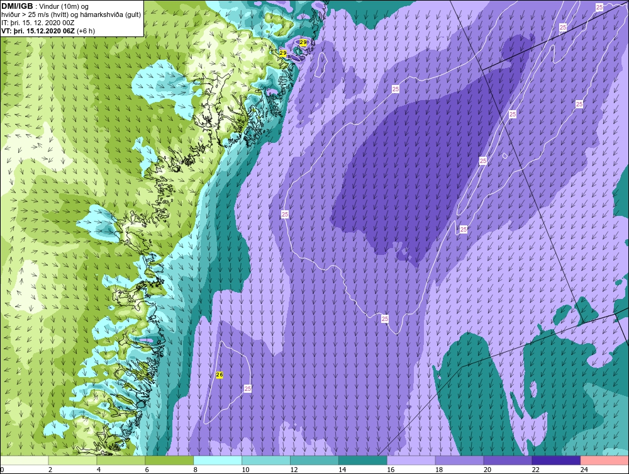Image resolution: width=629 pixels, height=474 pixels.
Task: Select the 14–16 m/s dark teal legend swatch
Action: [363, 460]
